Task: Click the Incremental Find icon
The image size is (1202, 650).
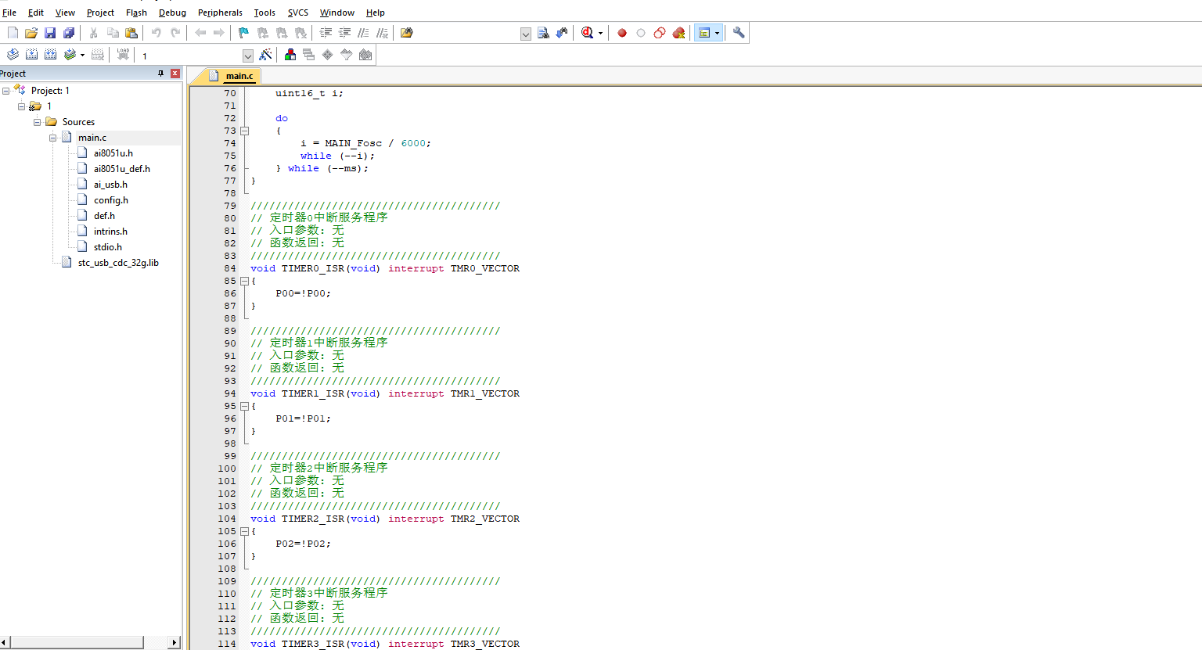Action: point(562,33)
